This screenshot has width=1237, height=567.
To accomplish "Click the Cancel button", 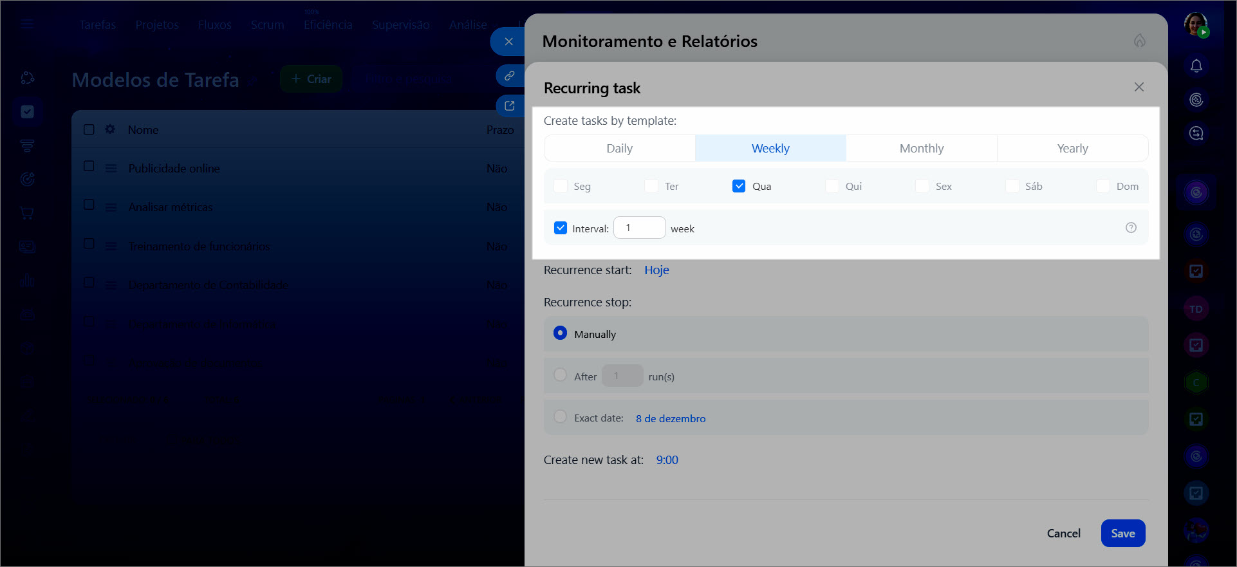I will [1063, 534].
